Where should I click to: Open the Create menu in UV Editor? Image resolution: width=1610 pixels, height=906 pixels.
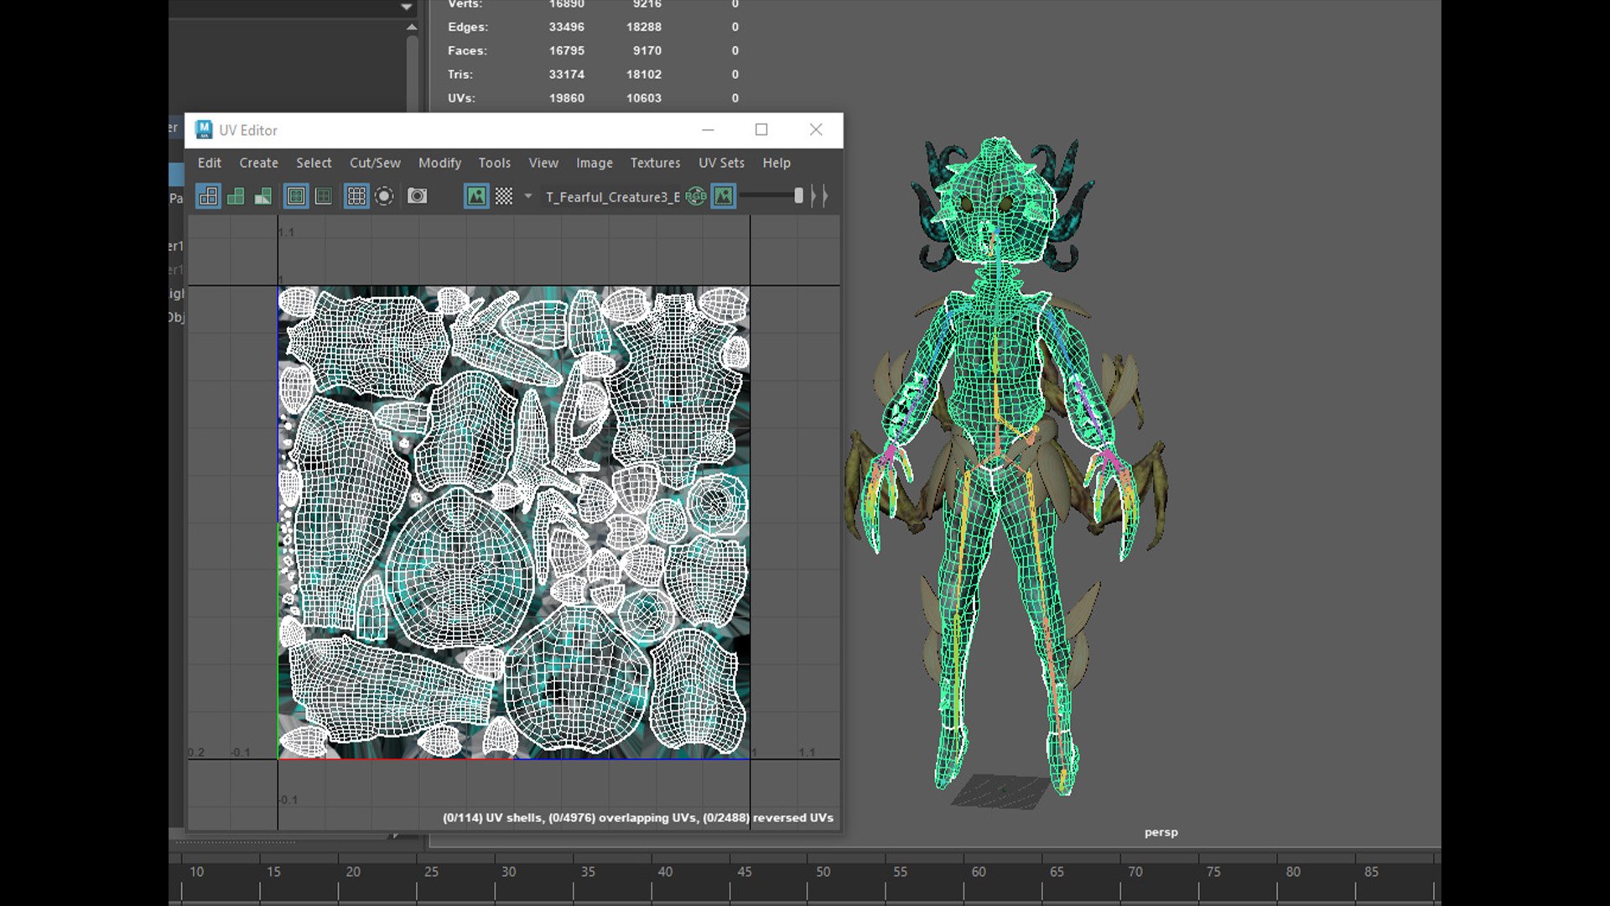click(x=258, y=163)
